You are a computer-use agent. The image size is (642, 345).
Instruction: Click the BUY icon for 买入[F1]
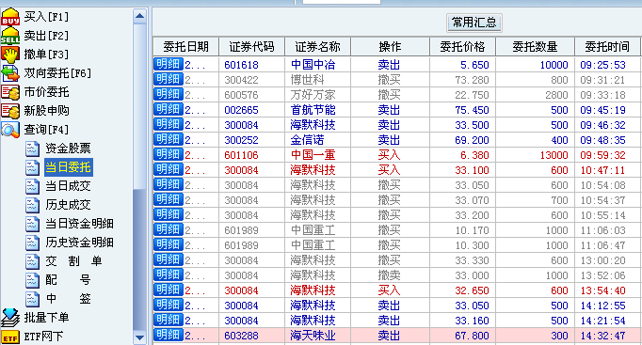pos(10,17)
